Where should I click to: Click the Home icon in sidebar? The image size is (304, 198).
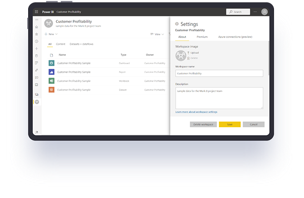tap(37, 27)
